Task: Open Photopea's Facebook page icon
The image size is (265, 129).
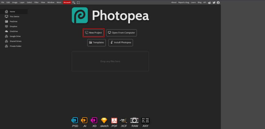Action: 218,3
